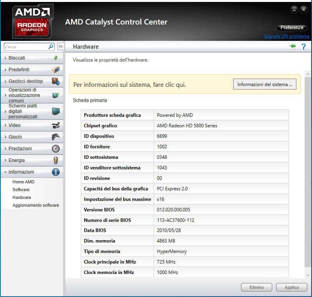The image size is (312, 297).
Task: Click the BIOS serial '113-AC37600-112'
Action: click(x=175, y=220)
